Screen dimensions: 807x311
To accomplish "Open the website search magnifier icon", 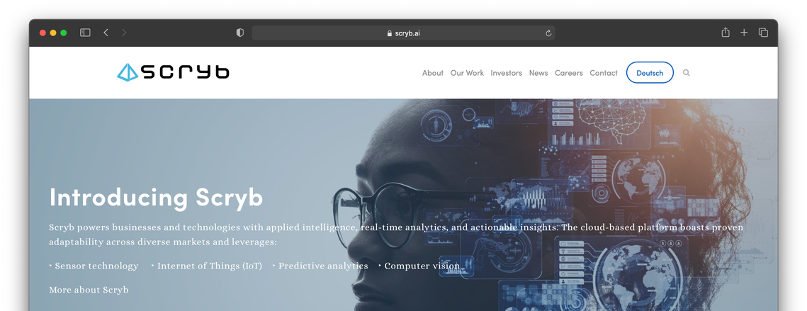I will click(x=686, y=72).
